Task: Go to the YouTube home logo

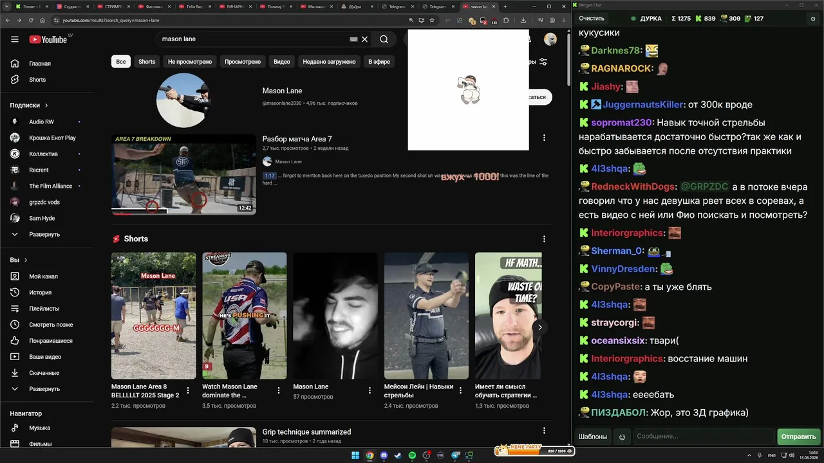Action: click(48, 39)
